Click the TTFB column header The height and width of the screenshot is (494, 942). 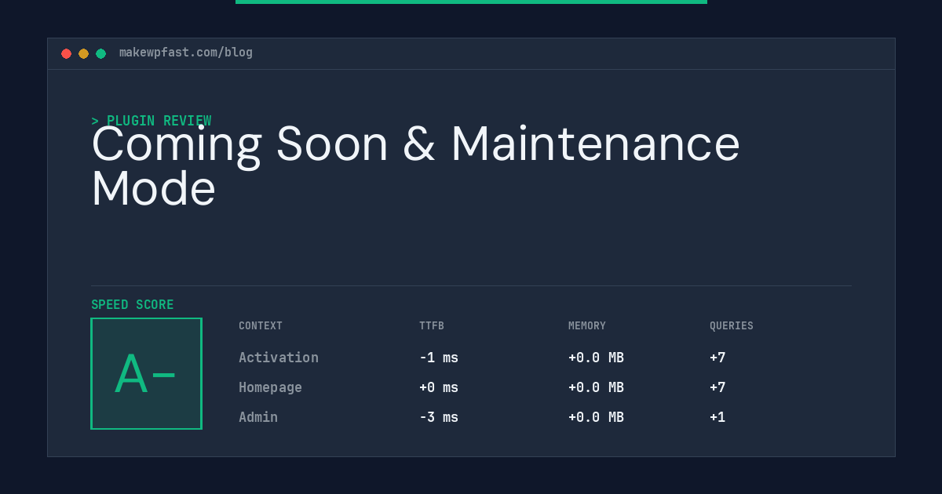(432, 325)
